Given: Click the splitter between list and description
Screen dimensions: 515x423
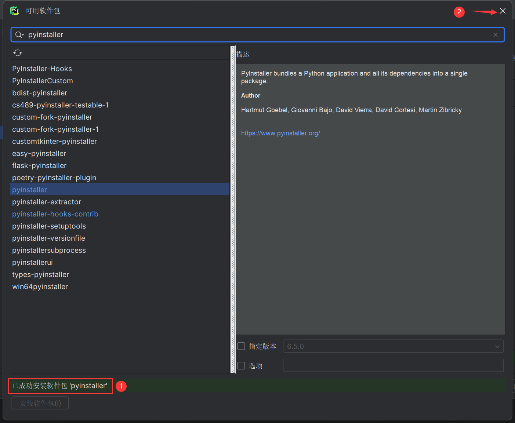Looking at the screenshot, I should [x=233, y=209].
